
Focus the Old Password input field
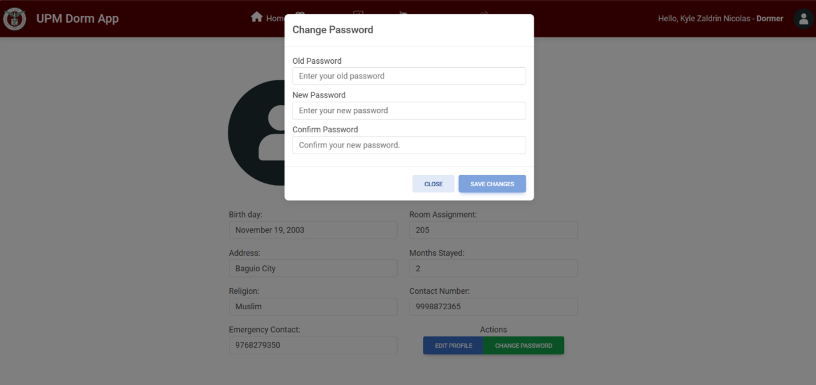click(x=409, y=76)
